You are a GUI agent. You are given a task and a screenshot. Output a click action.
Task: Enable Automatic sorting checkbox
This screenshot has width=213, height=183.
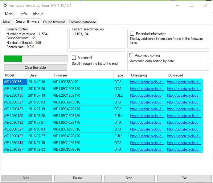coord(131,55)
